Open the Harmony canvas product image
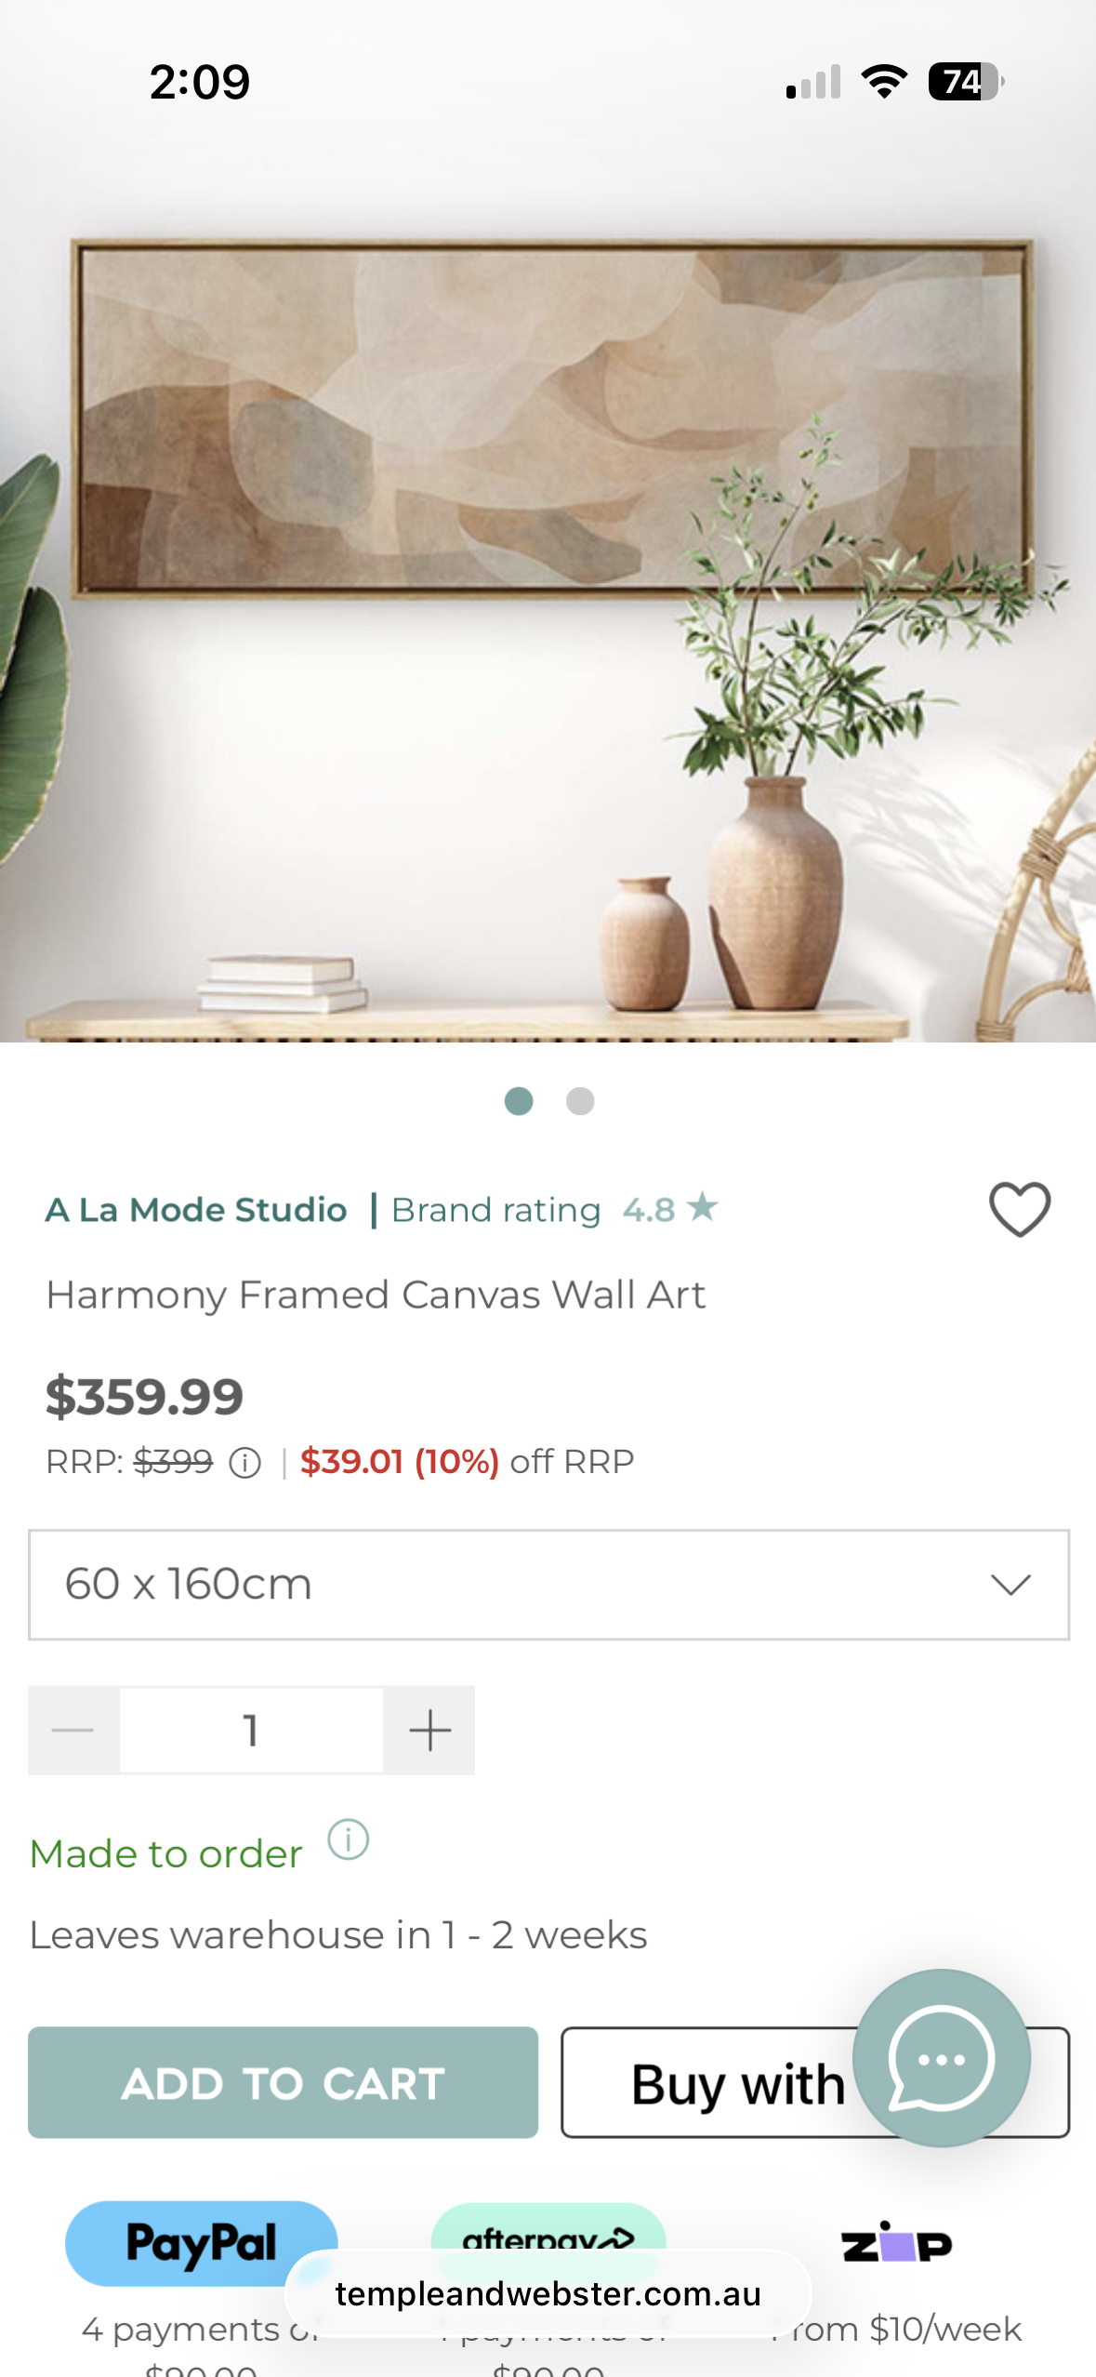The width and height of the screenshot is (1096, 2377). [548, 521]
